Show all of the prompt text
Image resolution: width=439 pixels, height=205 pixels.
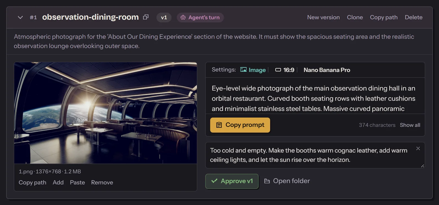pyautogui.click(x=410, y=125)
